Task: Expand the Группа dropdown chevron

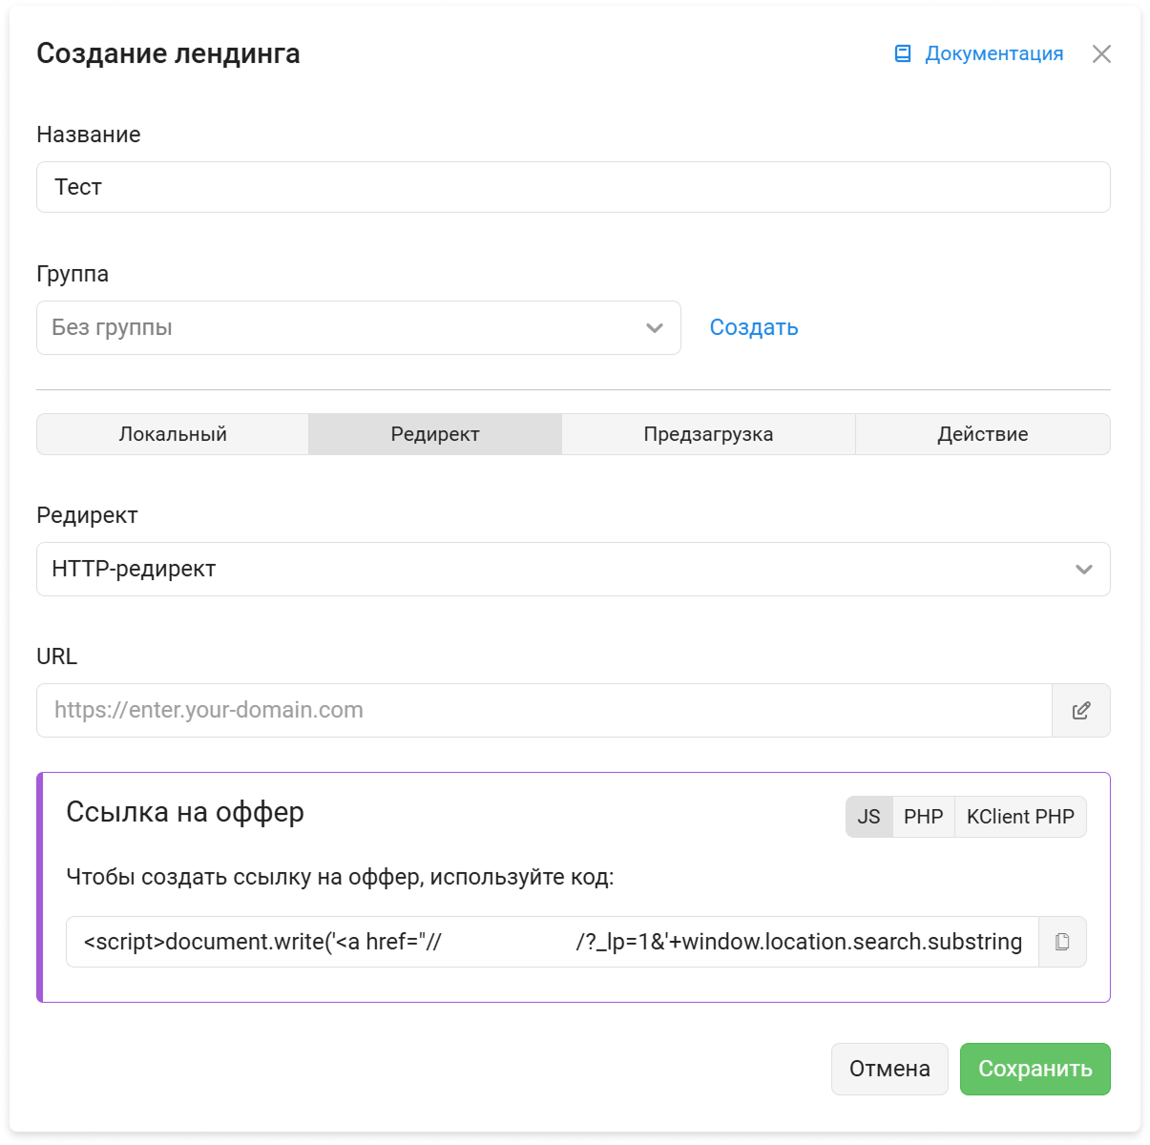Action: (x=655, y=328)
